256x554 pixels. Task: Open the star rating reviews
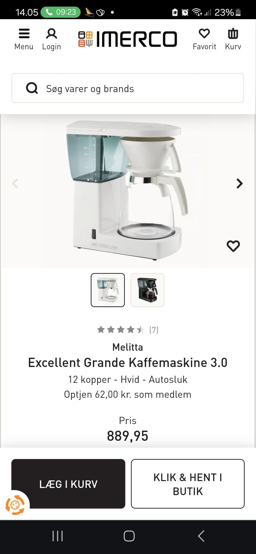click(127, 330)
